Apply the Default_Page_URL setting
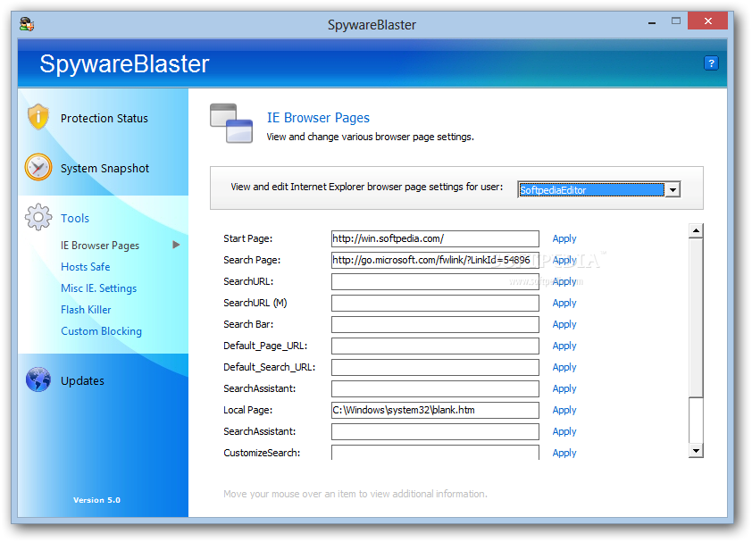Viewport: 752px width, 542px height. pyautogui.click(x=564, y=346)
